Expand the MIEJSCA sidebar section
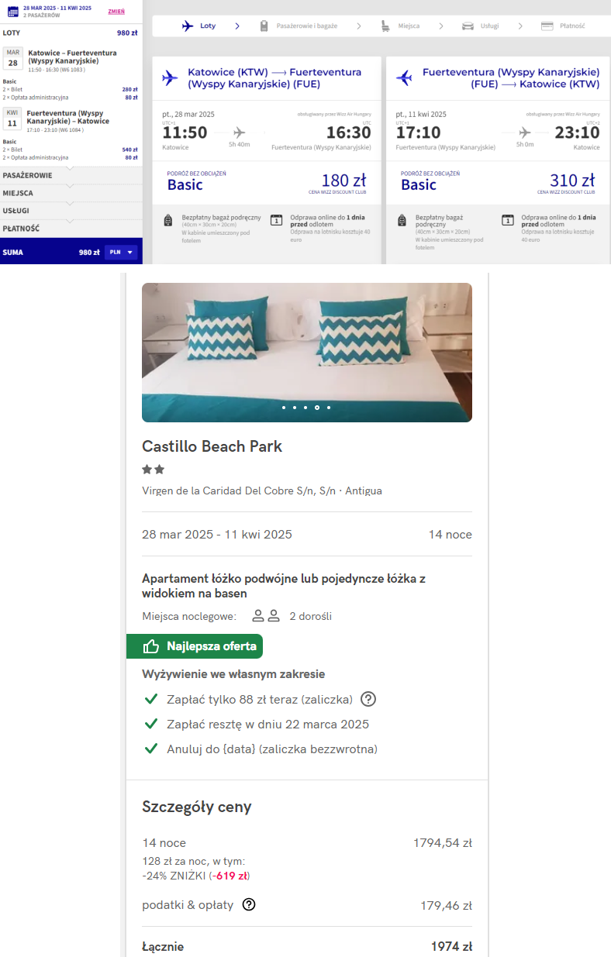This screenshot has height=957, width=611. tap(70, 193)
